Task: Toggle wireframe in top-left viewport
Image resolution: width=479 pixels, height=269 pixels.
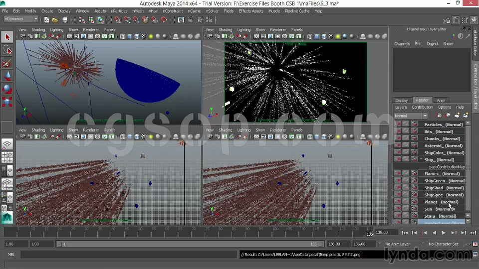Action: [123, 36]
